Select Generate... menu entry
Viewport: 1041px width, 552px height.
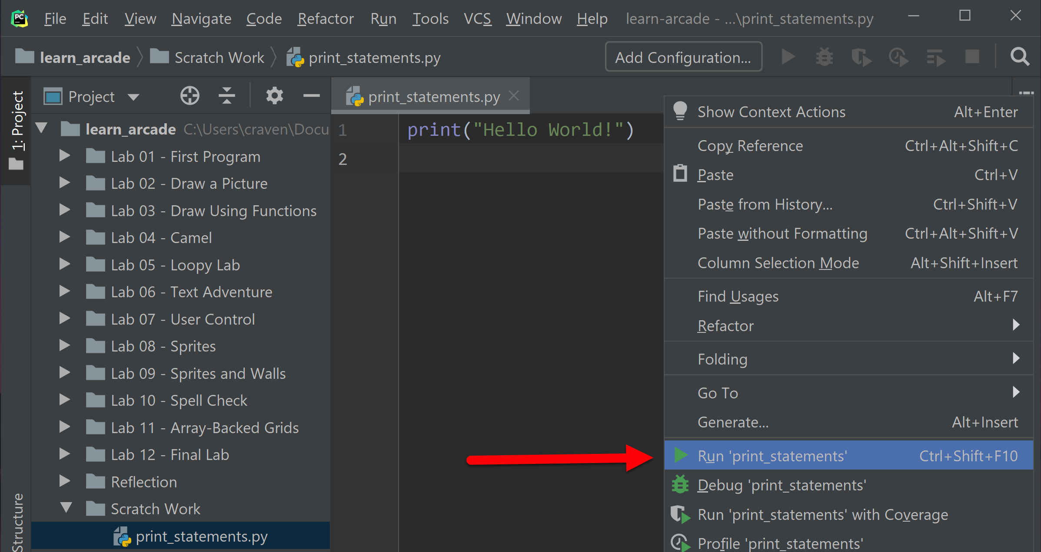[x=848, y=422]
